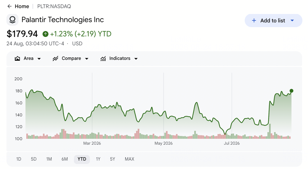This screenshot has width=308, height=169.
Task: Click the Compare lines icon
Action: (x=55, y=58)
